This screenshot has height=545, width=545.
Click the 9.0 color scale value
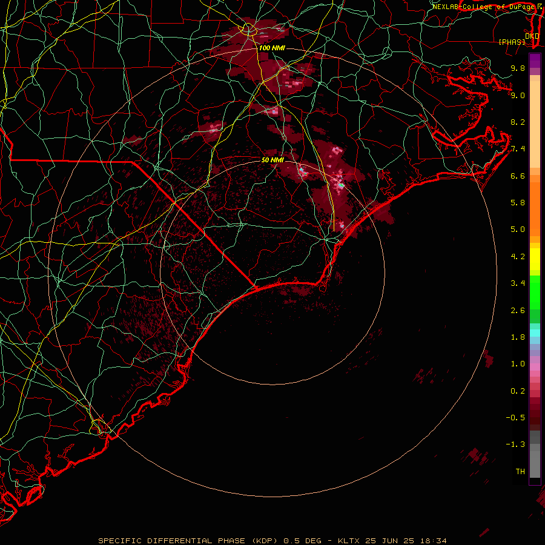(518, 95)
